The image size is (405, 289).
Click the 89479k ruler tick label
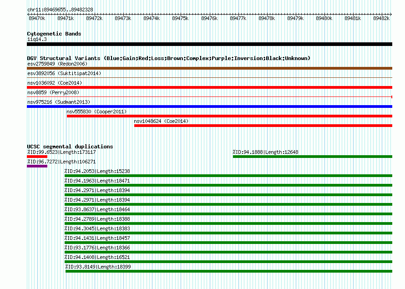click(295, 18)
